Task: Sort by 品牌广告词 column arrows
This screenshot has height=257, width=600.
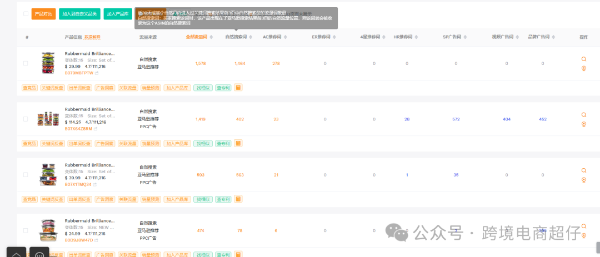Action: pos(553,37)
